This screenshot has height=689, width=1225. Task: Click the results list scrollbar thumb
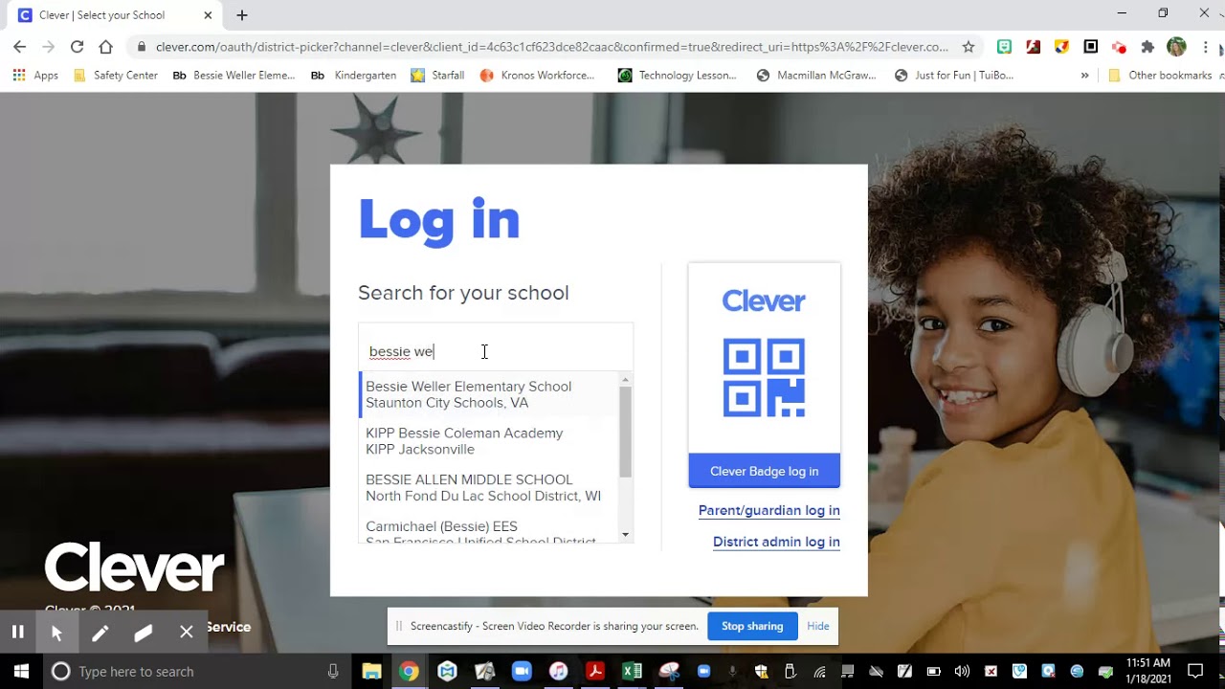[626, 432]
